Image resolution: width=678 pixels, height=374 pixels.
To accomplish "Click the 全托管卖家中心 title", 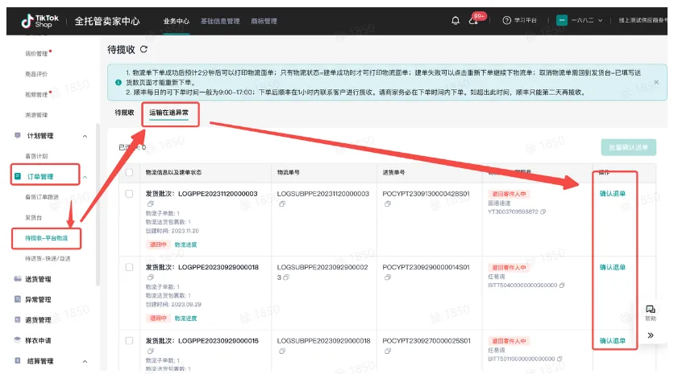I will tap(107, 21).
